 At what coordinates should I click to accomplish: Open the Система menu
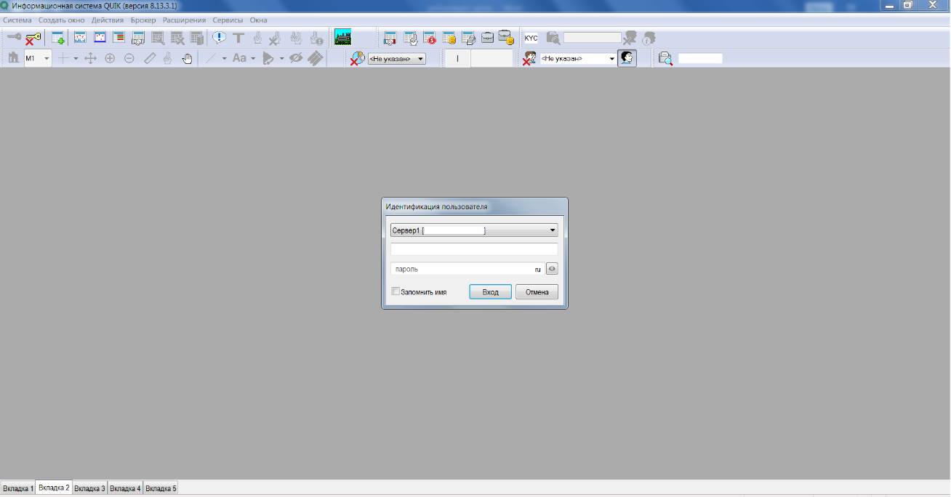[17, 20]
